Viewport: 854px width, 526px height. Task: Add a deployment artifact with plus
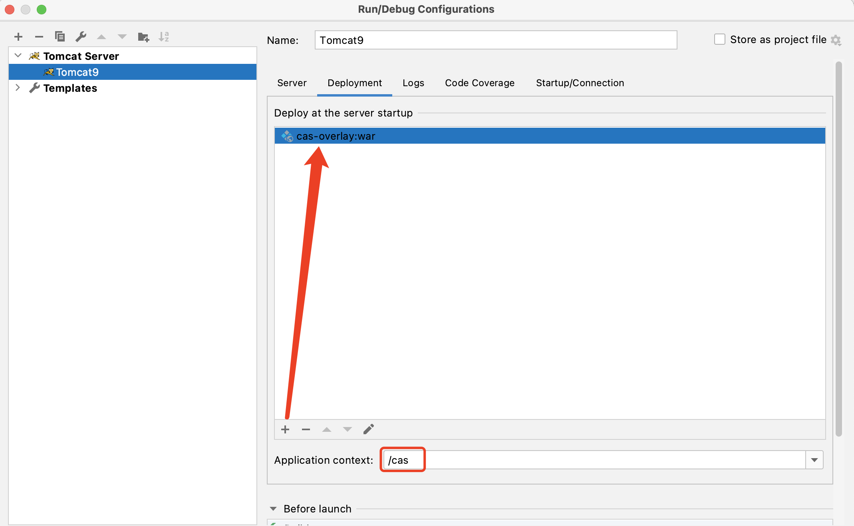click(285, 429)
